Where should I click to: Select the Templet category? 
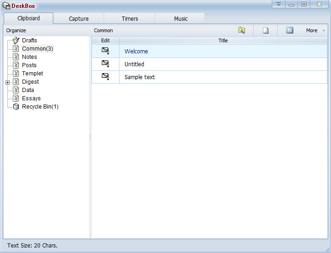(33, 73)
